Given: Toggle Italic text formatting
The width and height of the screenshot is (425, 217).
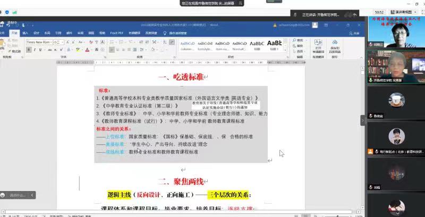Looking at the screenshot, I should pos(34,50).
